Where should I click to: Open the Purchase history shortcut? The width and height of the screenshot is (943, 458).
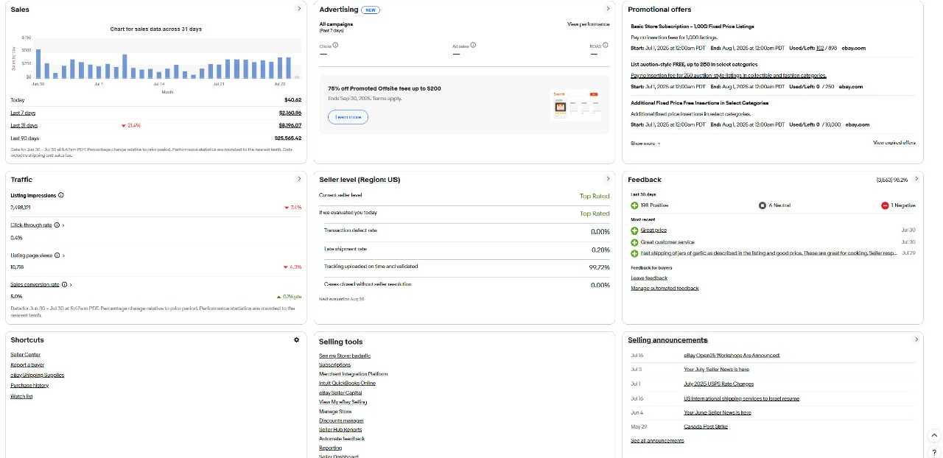point(29,385)
